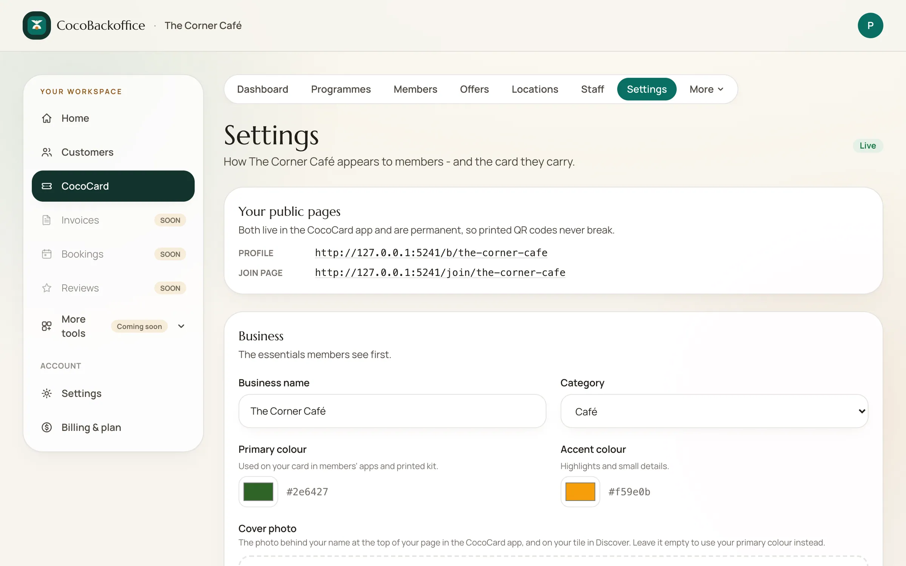Open Billing & plan in Account section
Viewport: 906px width, 566px height.
click(113, 428)
